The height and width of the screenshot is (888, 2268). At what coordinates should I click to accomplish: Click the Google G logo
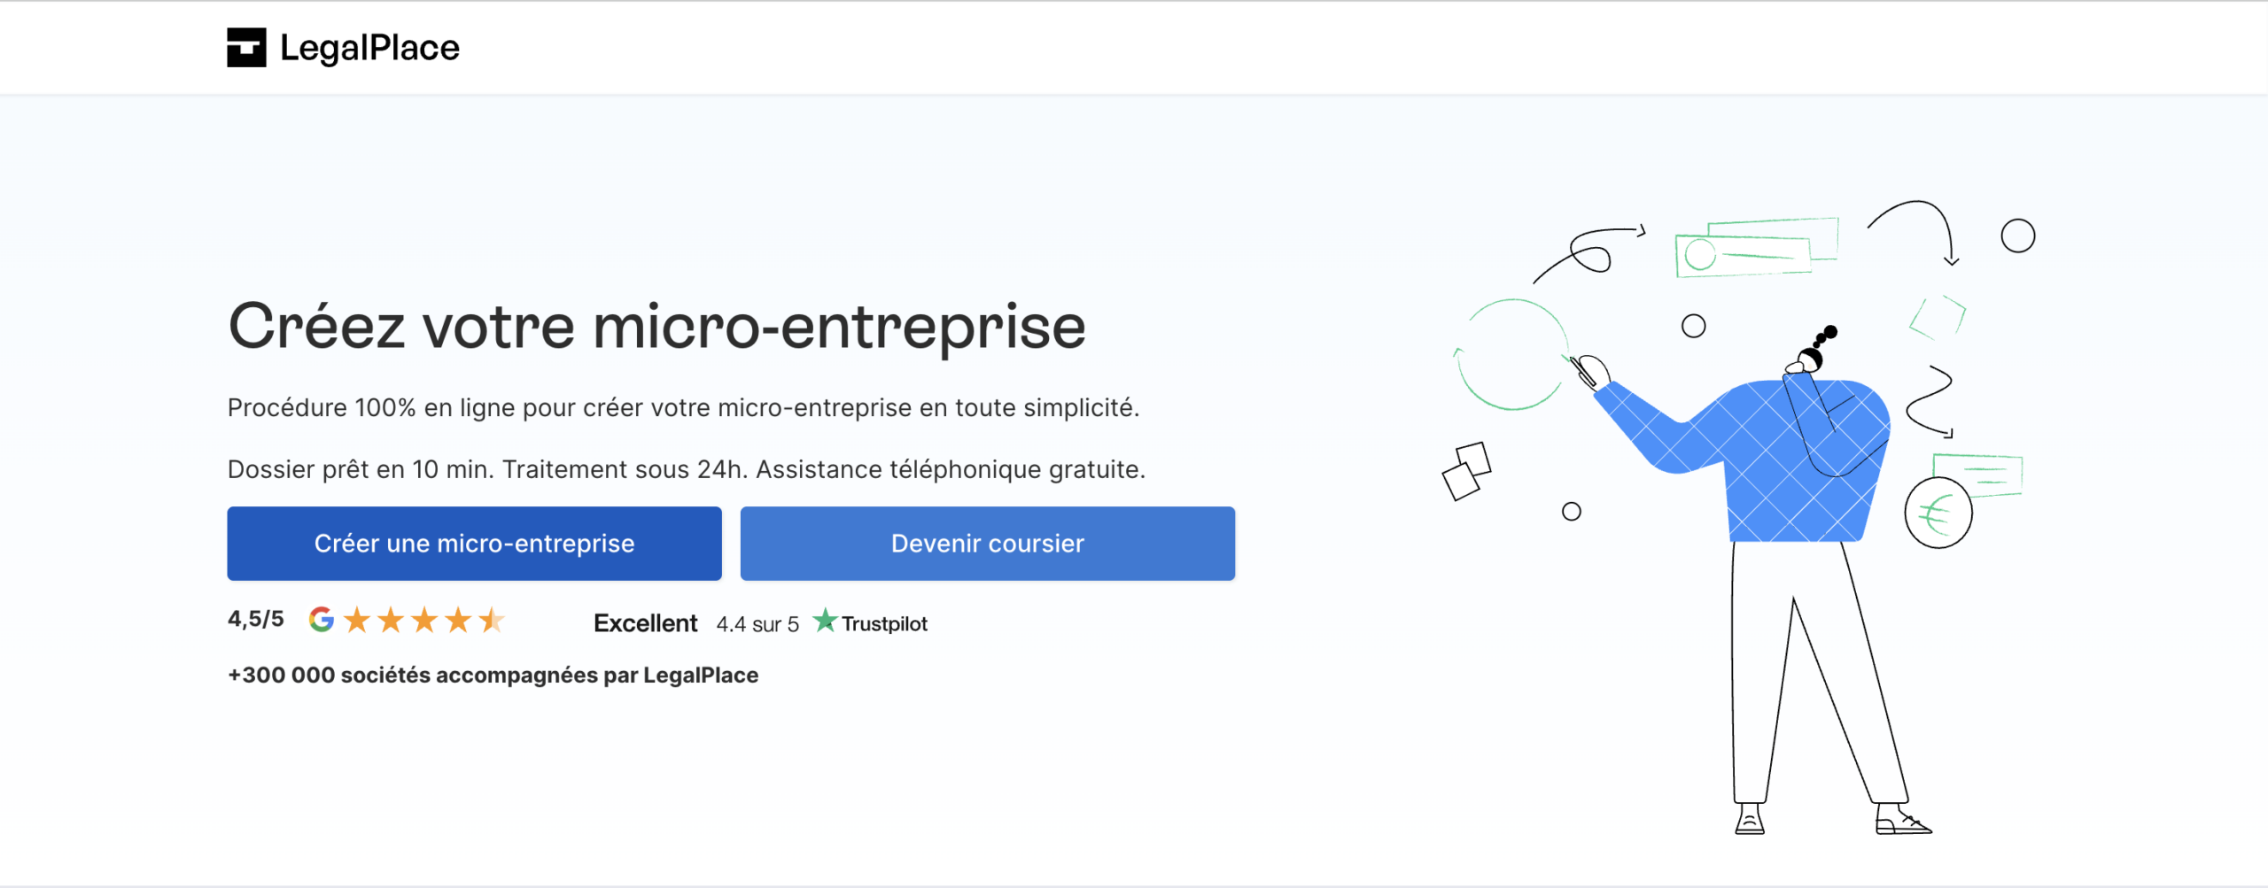[x=322, y=620]
